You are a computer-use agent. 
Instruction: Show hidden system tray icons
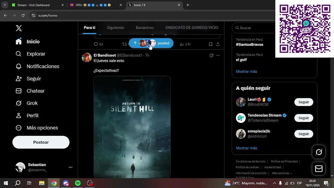click(x=274, y=183)
